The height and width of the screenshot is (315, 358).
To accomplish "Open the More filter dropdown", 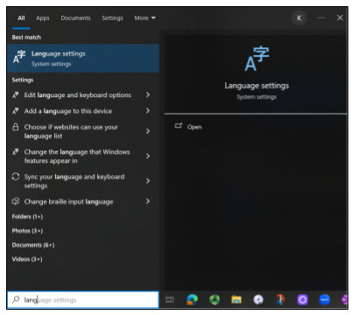I will pyautogui.click(x=144, y=18).
